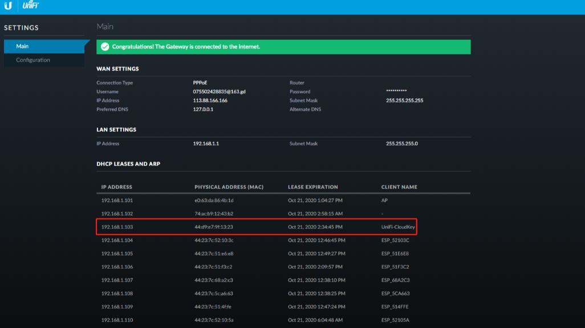This screenshot has height=328, width=585.
Task: Select username 075502428835@163.gd
Action: point(219,91)
